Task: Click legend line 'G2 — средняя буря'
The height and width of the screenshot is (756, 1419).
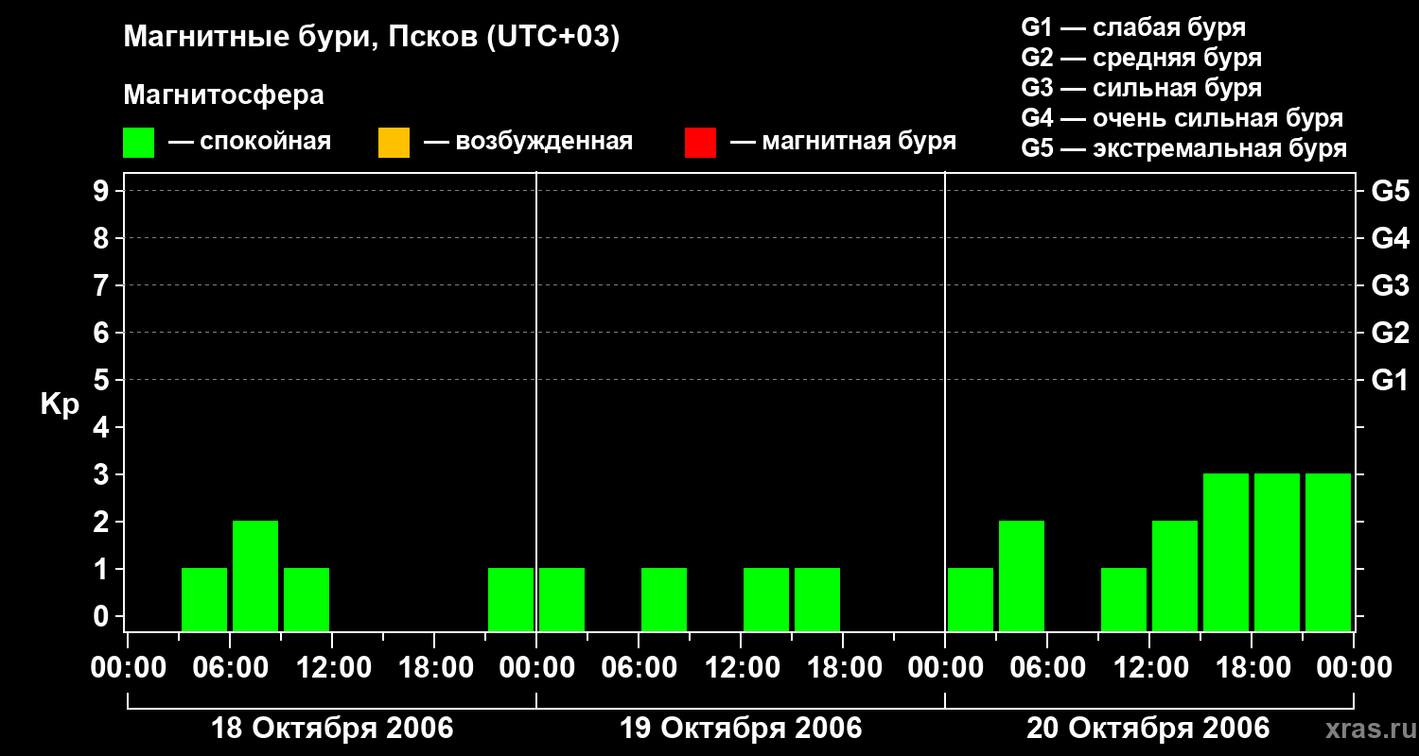Action: (1141, 58)
